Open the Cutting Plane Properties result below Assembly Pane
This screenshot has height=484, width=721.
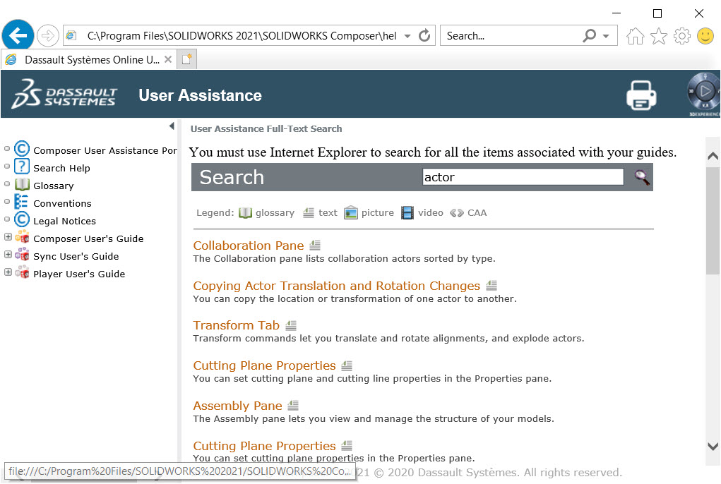[264, 446]
